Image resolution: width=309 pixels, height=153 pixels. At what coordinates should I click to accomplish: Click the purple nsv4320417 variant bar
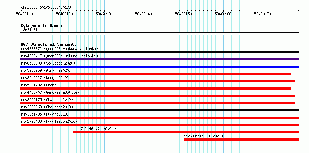160,59
